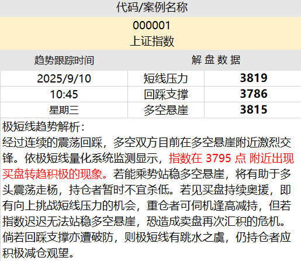Image resolution: width=301 pixels, height=261 pixels.
Task: Select the 星期三 weekday cell
Action: (64, 110)
